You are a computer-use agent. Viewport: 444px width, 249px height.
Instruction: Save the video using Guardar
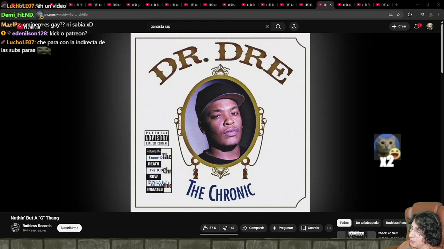(x=310, y=228)
